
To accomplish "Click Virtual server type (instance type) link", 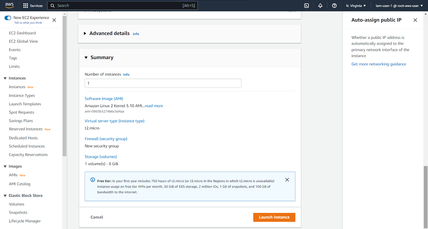I will (114, 121).
